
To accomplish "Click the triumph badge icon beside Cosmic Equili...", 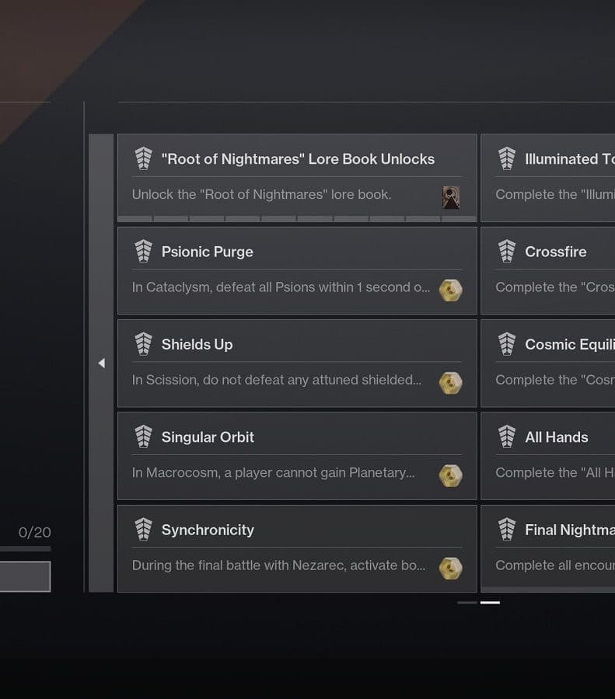I will pos(507,344).
